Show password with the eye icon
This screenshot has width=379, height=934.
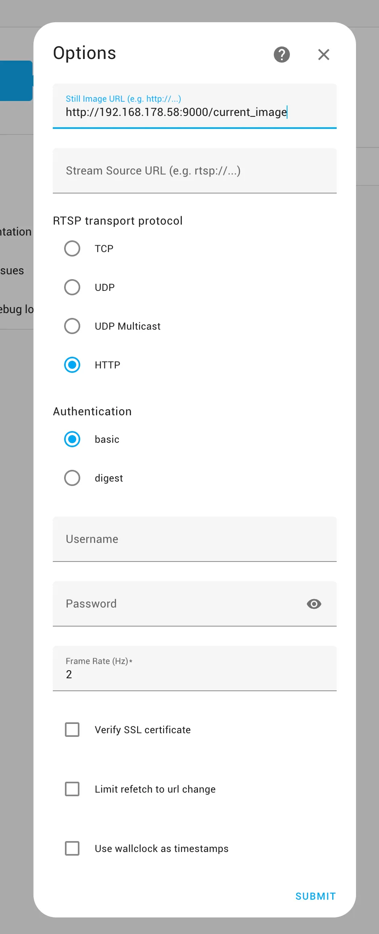point(314,604)
